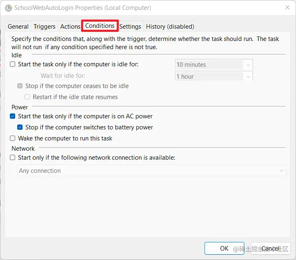Toggle stop if computer switches to battery
Image resolution: width=296 pixels, height=260 pixels.
click(x=20, y=127)
